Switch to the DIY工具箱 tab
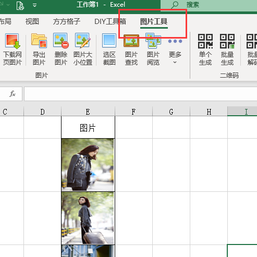 tap(110, 21)
